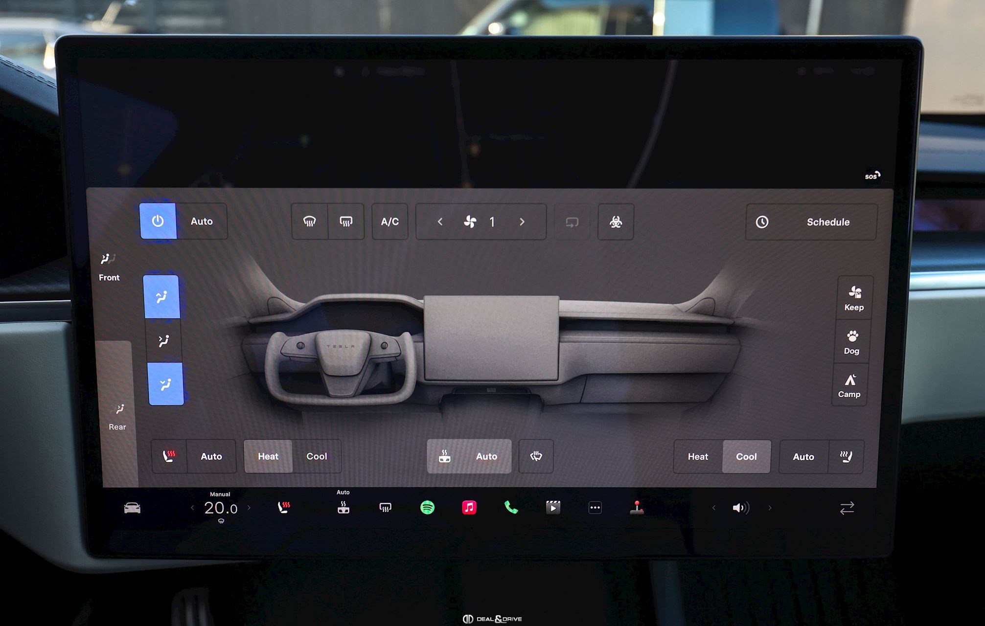Open the Spotify app
The image size is (985, 626).
pyautogui.click(x=427, y=508)
